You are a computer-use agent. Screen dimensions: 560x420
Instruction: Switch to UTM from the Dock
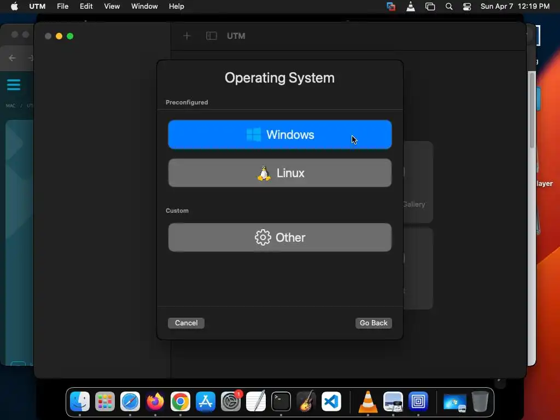pyautogui.click(x=418, y=401)
